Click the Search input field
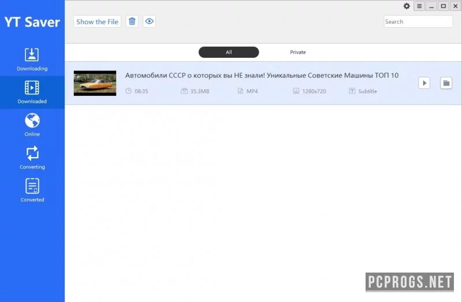The image size is (462, 302). pos(418,21)
